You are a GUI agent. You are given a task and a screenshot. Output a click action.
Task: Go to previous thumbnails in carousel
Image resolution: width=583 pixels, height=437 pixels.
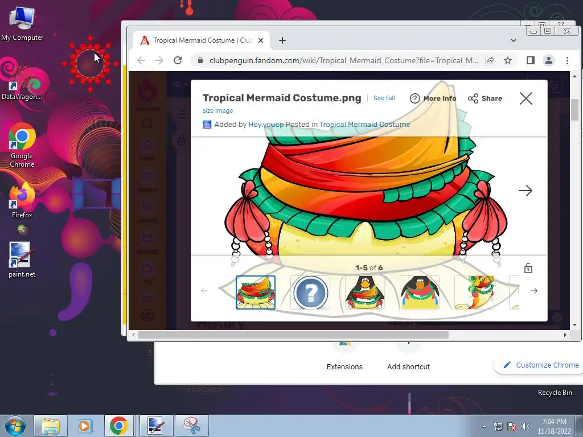pos(204,291)
